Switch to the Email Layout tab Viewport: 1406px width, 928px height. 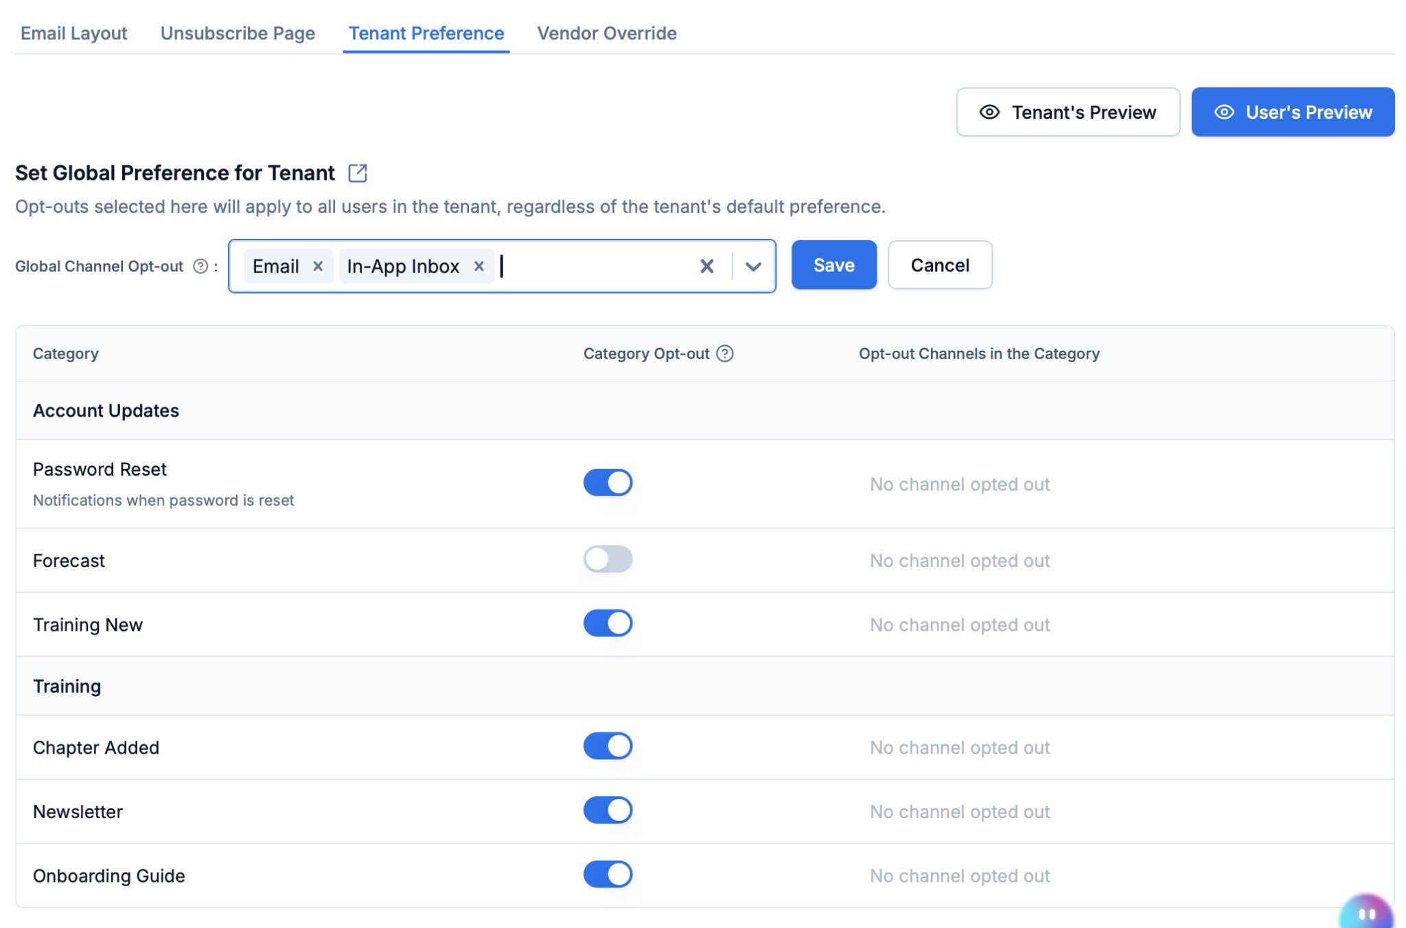coord(73,33)
